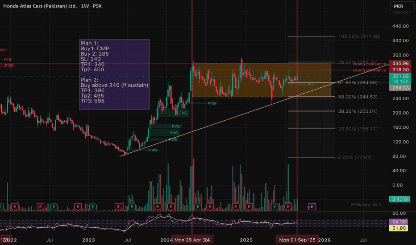Click the 61.80% (284.05) Fibonacci level label

coord(358,83)
